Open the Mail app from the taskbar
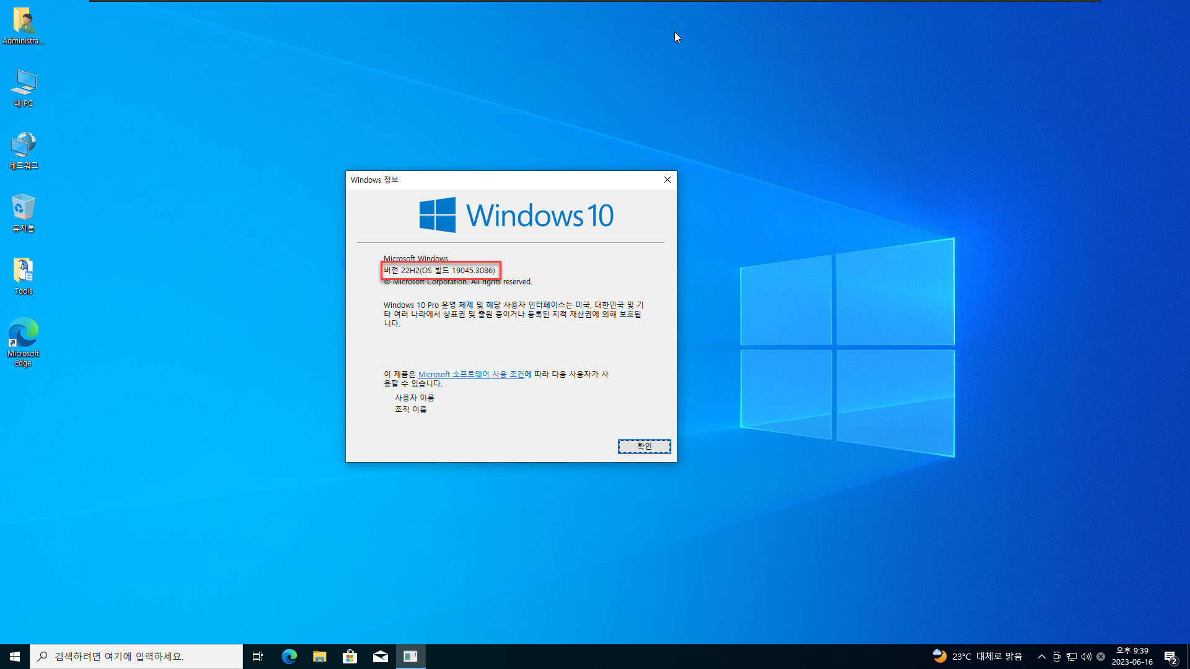 click(x=380, y=657)
